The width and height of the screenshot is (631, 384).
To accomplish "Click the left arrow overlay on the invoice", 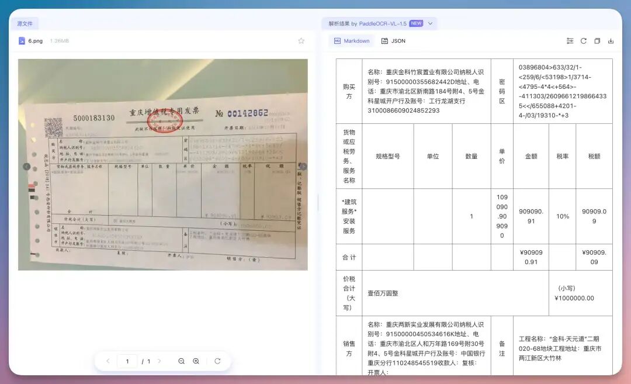I will point(27,167).
